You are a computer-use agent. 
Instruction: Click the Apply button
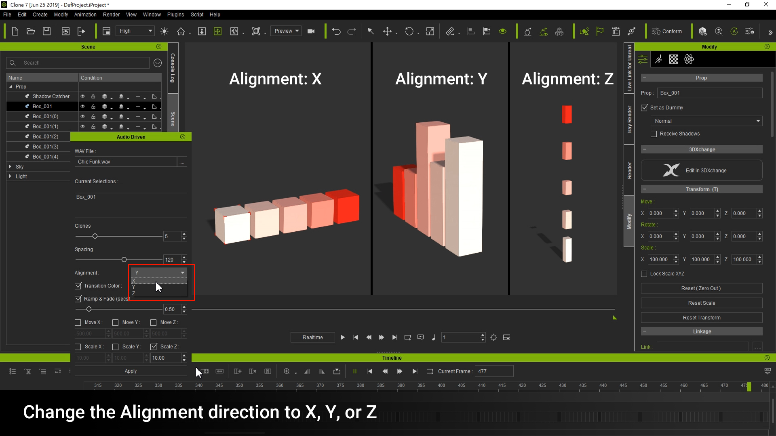[131, 371]
